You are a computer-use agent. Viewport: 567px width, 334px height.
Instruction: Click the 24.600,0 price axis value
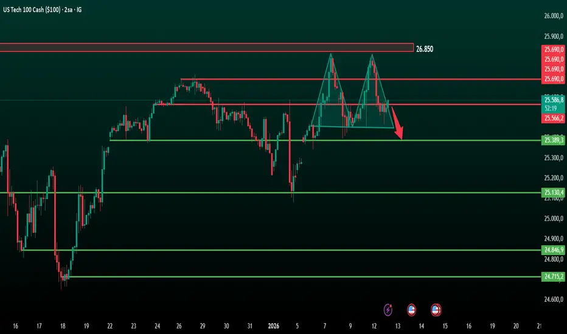click(554, 299)
